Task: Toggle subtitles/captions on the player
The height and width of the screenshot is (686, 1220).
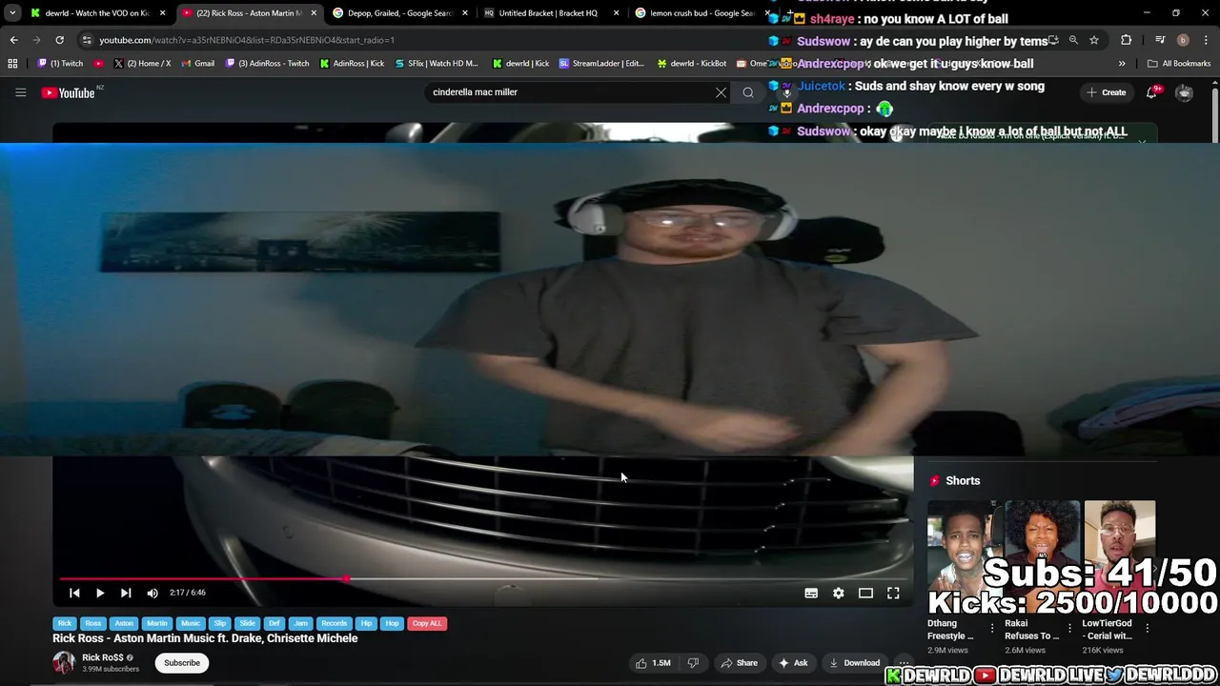Action: [811, 593]
